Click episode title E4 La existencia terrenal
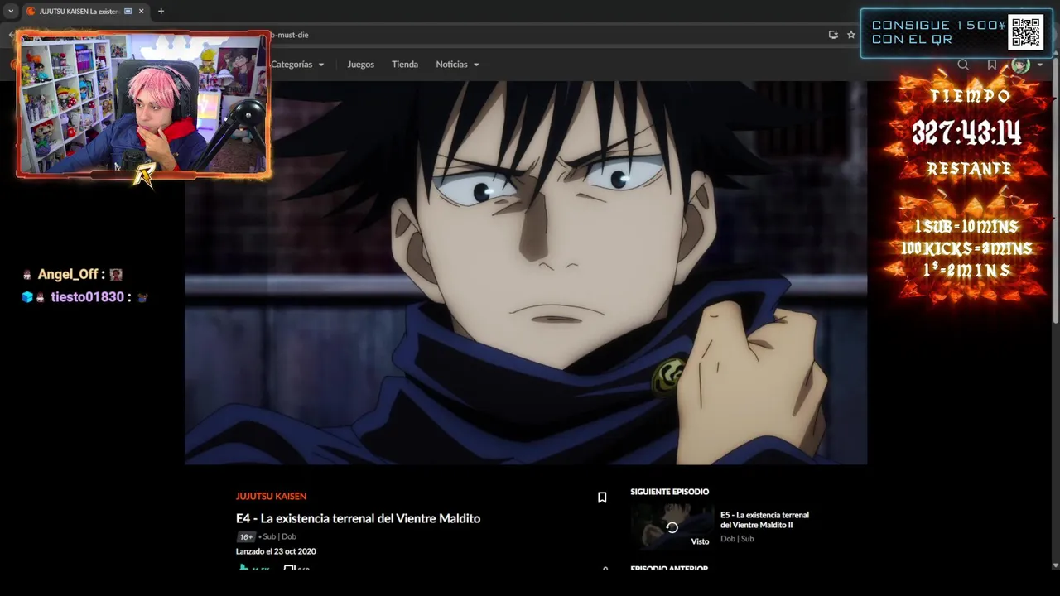 [358, 518]
